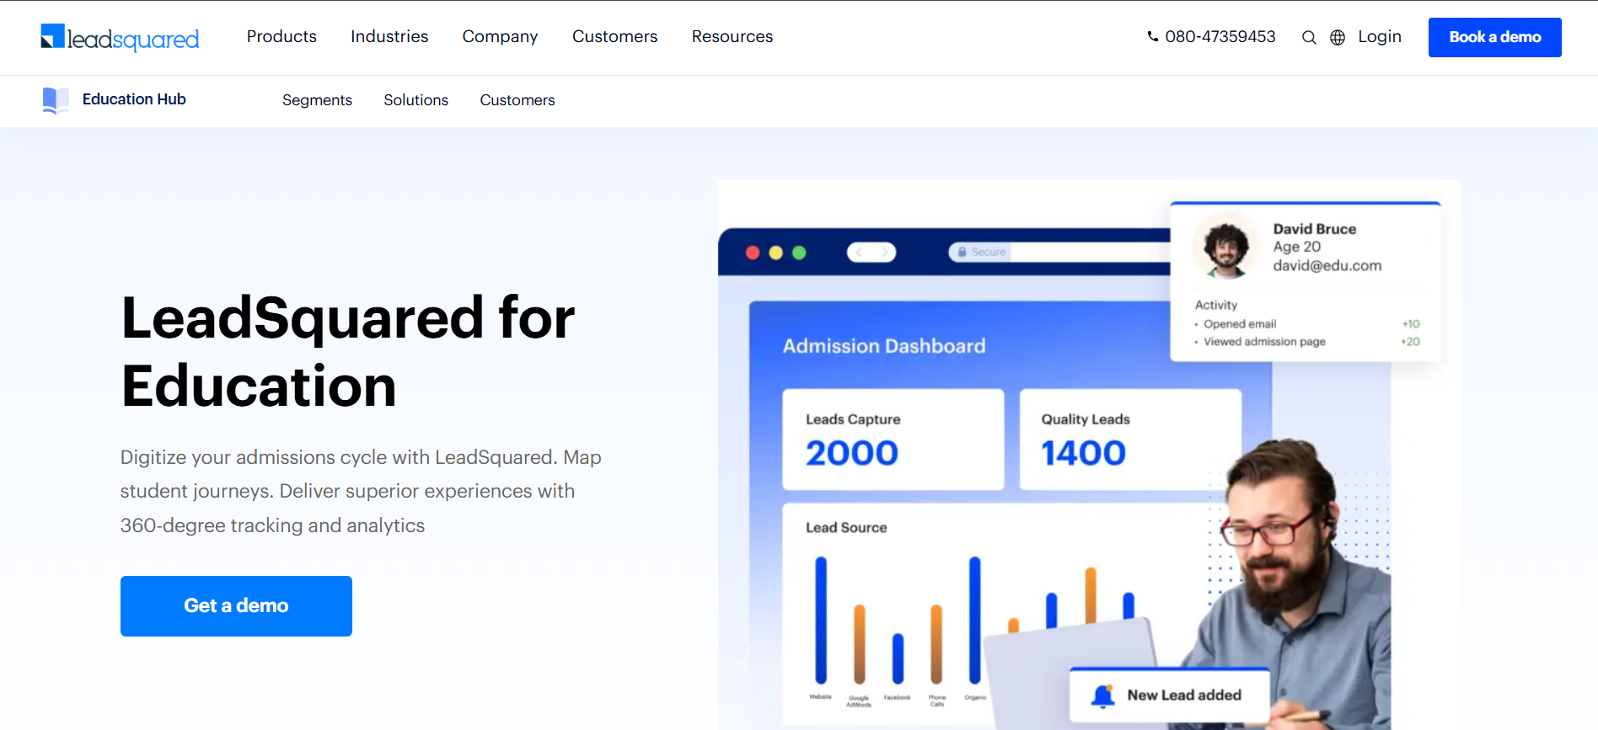Open Customers in the top navigation
The image size is (1598, 730).
click(x=614, y=36)
